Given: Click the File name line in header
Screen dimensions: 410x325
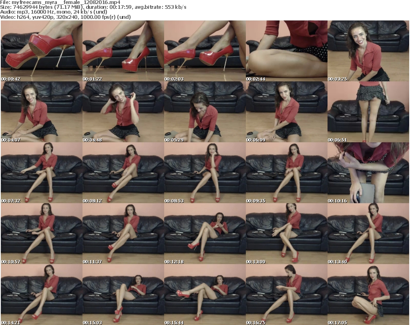Looking at the screenshot, I should [x=60, y=2].
